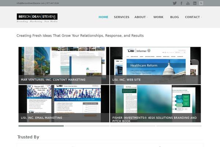Expand the About submenu arrow
The height and width of the screenshot is (147, 220).
(x=147, y=17)
